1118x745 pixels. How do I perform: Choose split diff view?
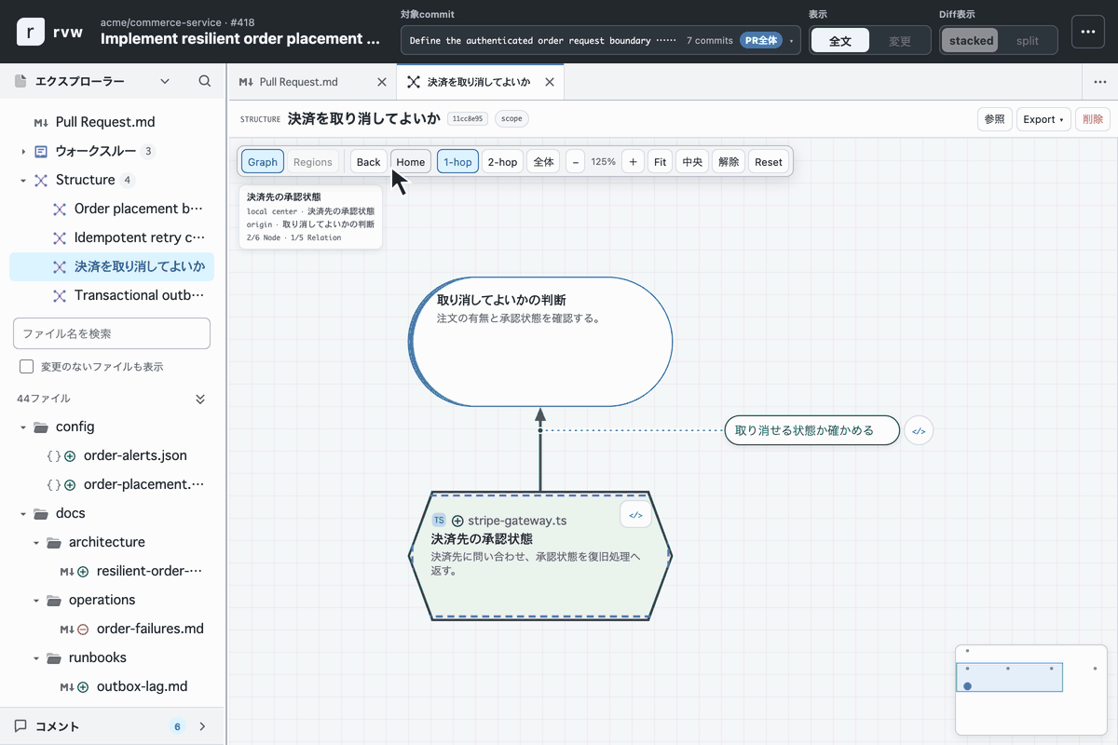coord(1028,41)
